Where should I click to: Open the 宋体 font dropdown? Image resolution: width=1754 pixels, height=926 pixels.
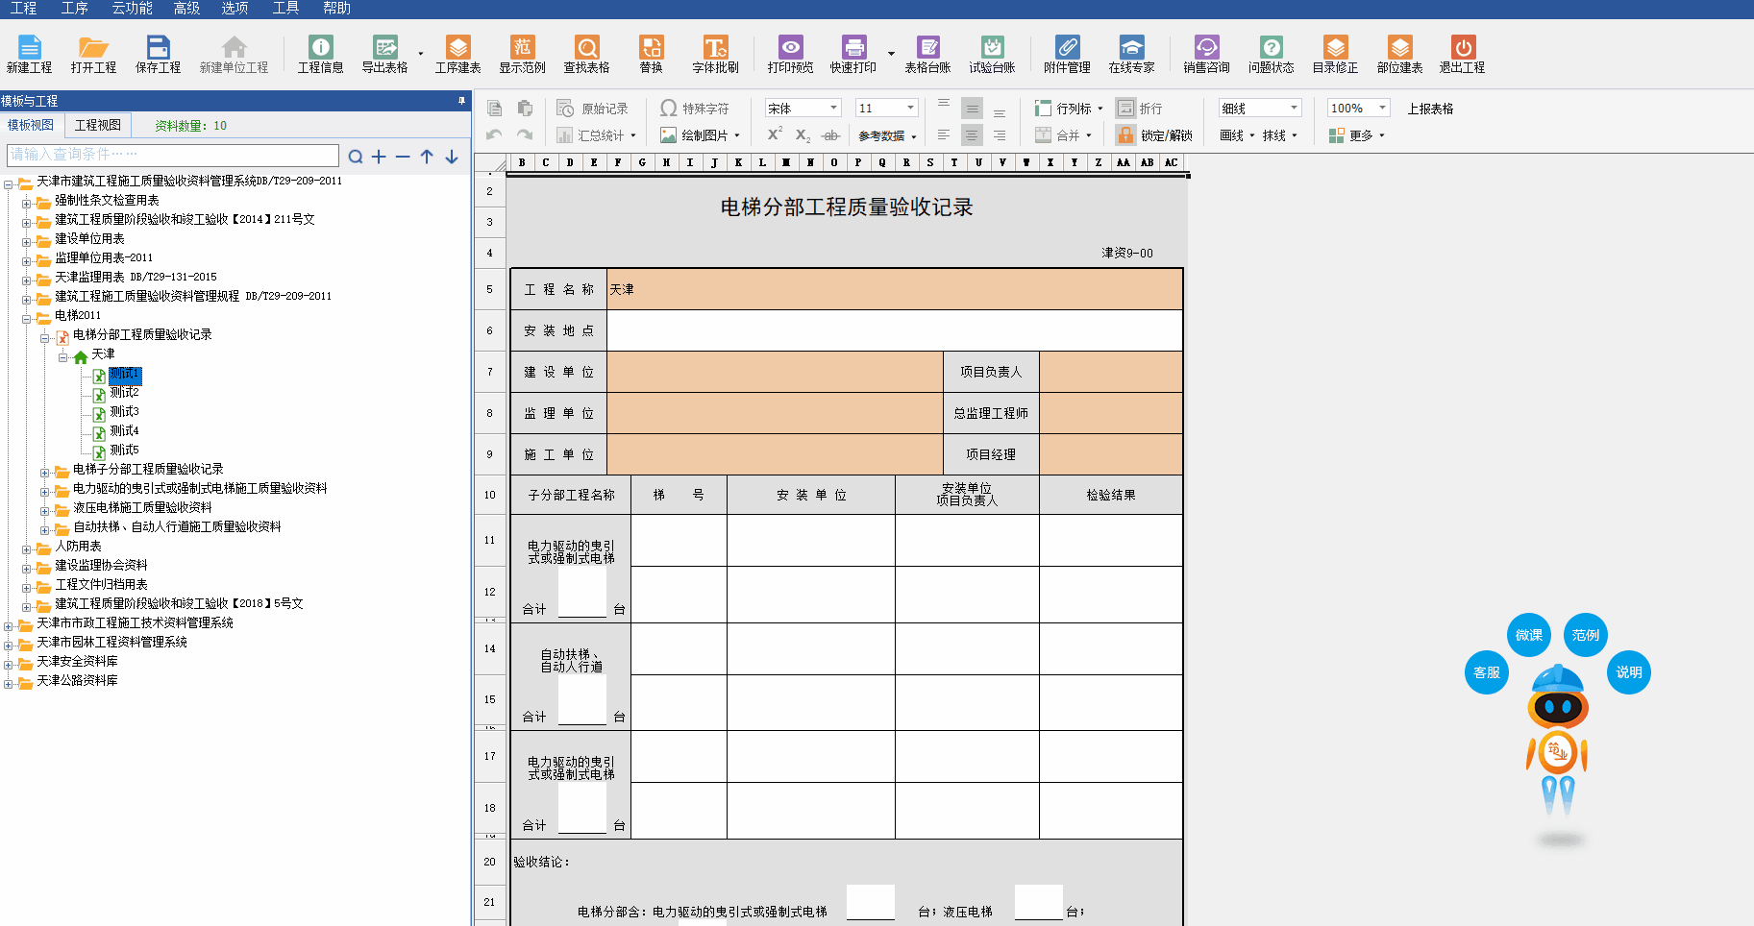click(x=833, y=108)
